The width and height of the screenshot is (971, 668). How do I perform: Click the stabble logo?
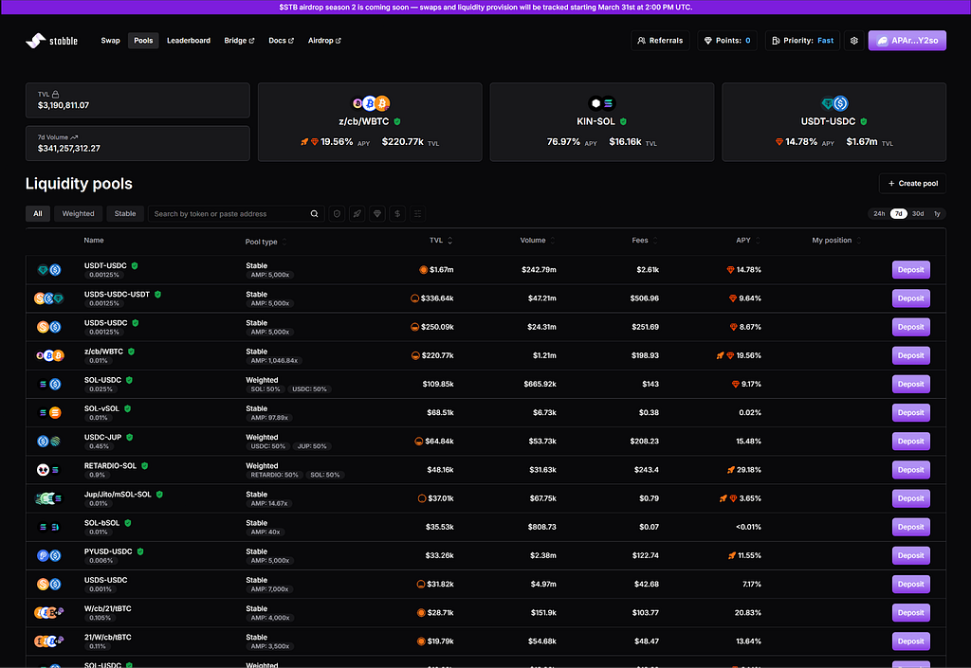pyautogui.click(x=51, y=41)
